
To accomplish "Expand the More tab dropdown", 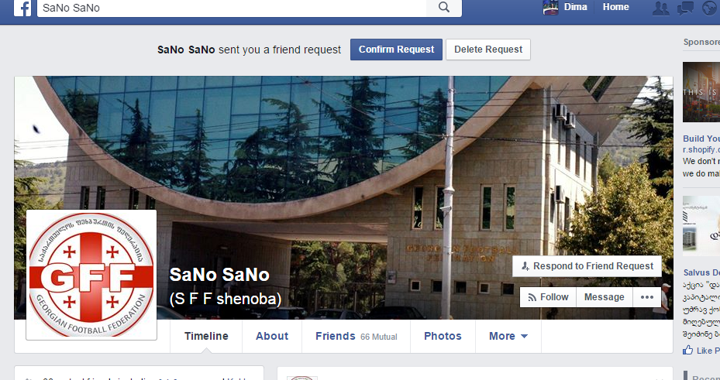I will point(508,336).
